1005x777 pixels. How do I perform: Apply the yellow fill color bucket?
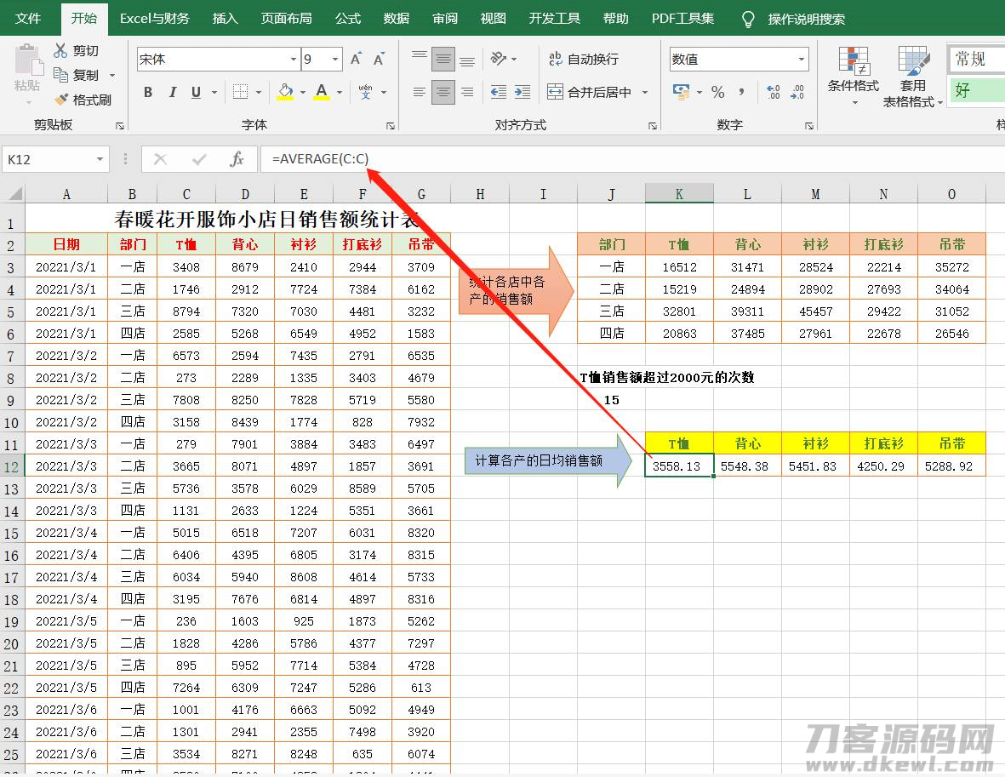pyautogui.click(x=286, y=92)
